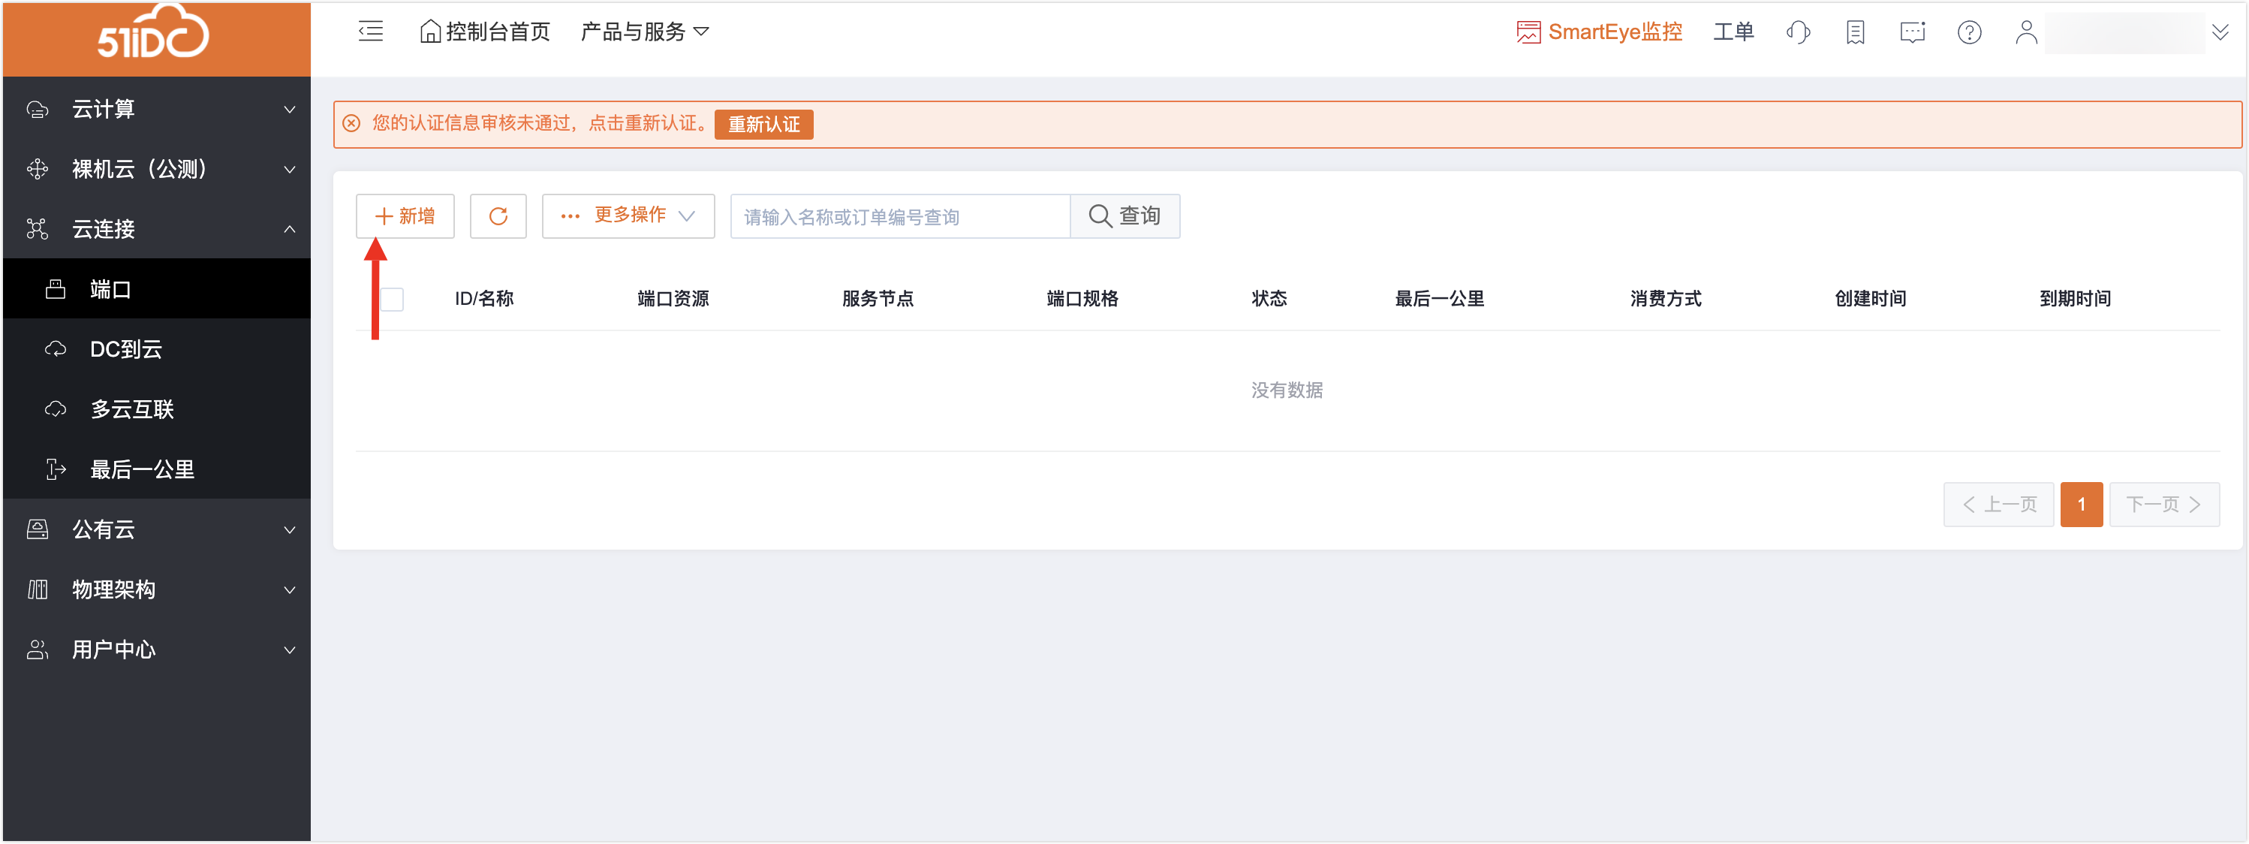The width and height of the screenshot is (2249, 844).
Task: Open the 更多操作 dropdown
Action: pyautogui.click(x=628, y=216)
